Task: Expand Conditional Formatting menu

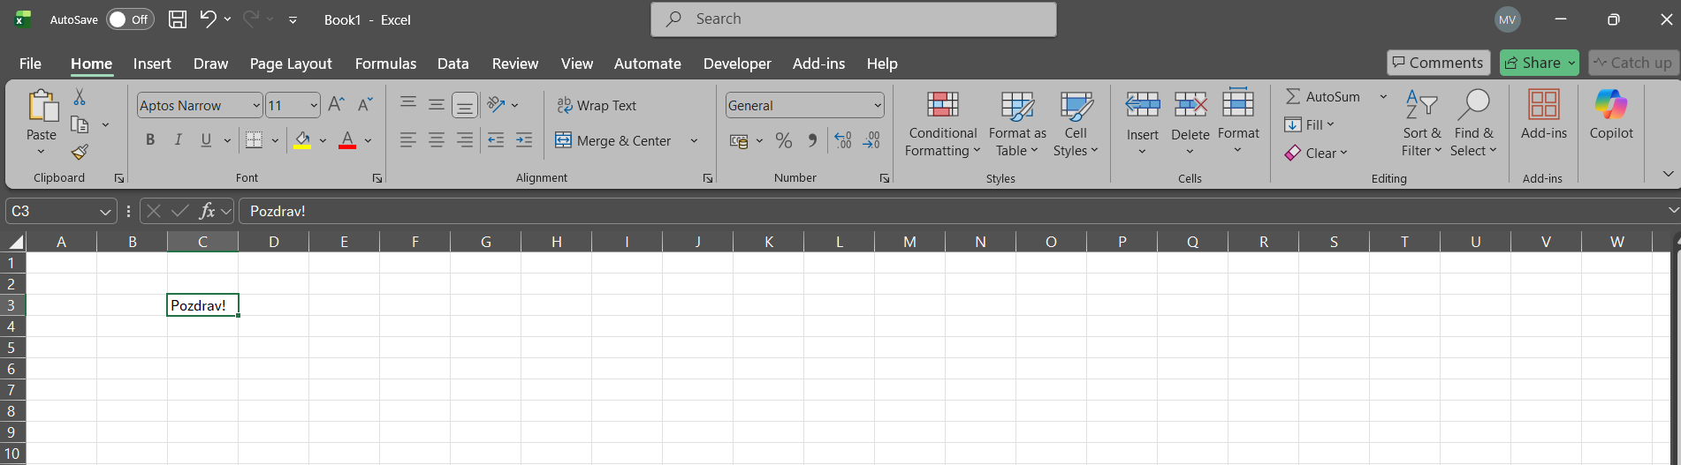Action: tap(942, 124)
